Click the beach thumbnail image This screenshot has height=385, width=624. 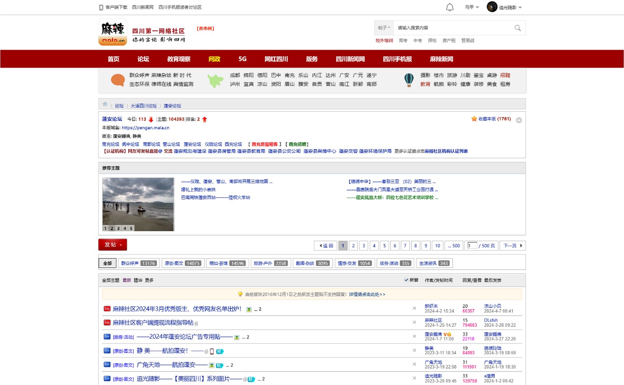click(138, 202)
